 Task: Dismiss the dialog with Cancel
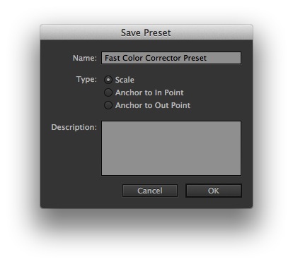(x=150, y=191)
